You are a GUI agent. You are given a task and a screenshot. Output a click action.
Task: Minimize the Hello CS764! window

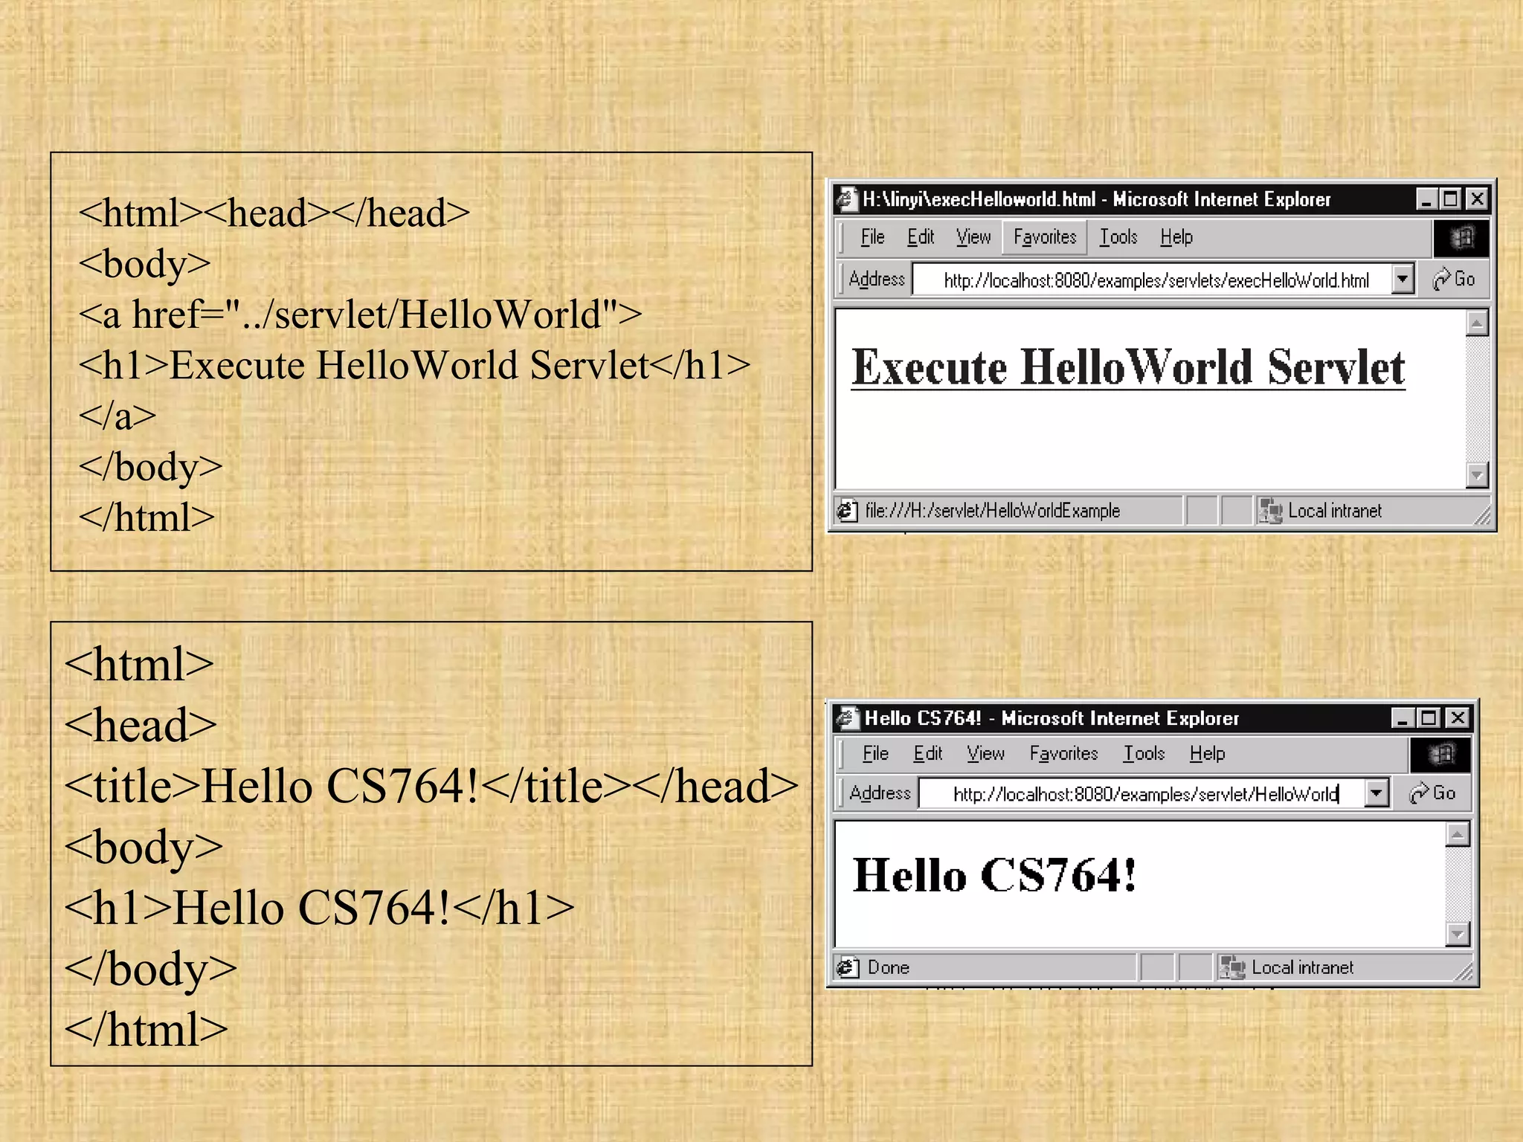pos(1403,718)
